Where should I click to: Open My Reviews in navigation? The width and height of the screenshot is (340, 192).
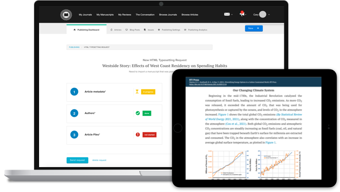[x=125, y=15]
